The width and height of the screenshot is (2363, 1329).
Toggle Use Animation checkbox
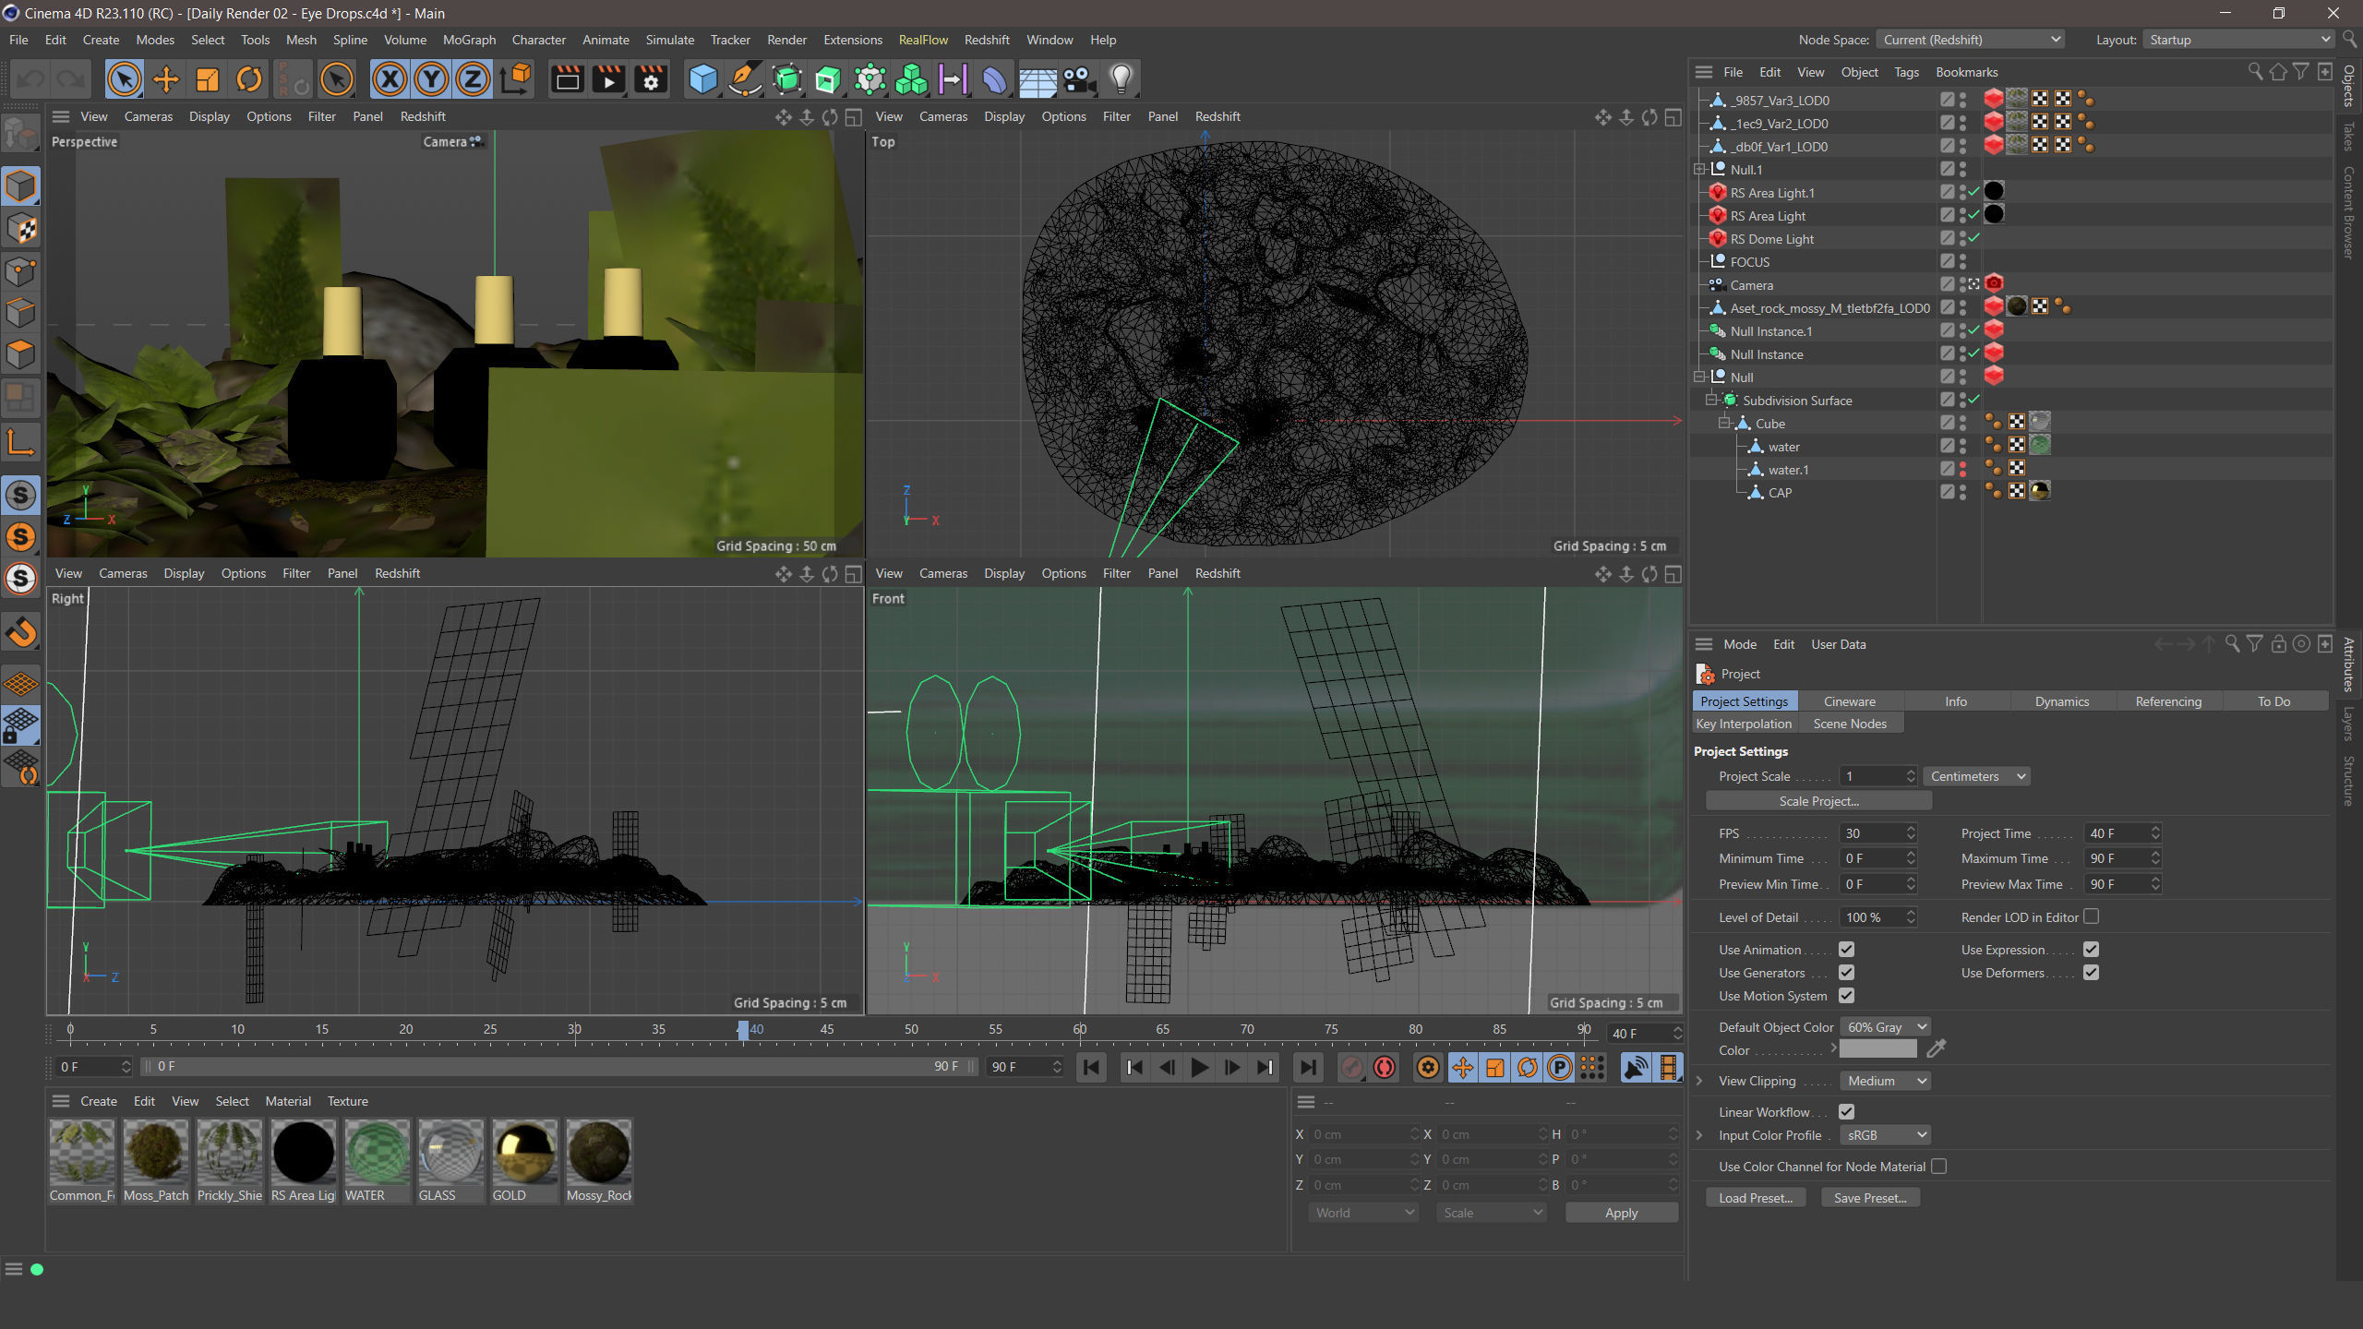pyautogui.click(x=1846, y=950)
